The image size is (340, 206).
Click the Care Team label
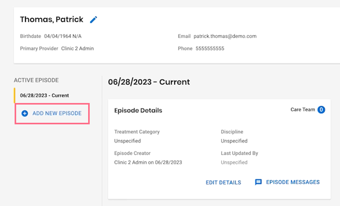[x=302, y=109]
